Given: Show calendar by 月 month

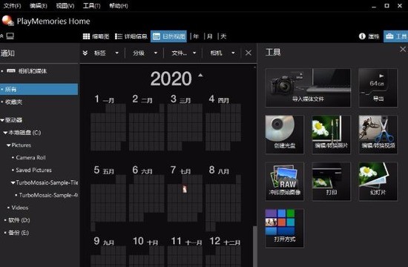Looking at the screenshot, I should (210, 36).
